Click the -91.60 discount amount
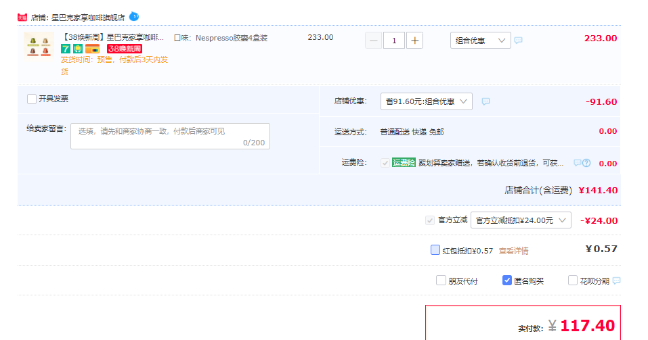This screenshot has width=648, height=340. click(x=601, y=102)
